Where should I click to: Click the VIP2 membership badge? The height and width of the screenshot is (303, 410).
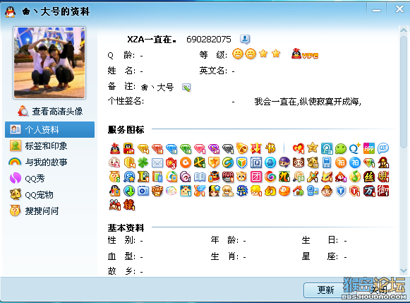(x=305, y=54)
